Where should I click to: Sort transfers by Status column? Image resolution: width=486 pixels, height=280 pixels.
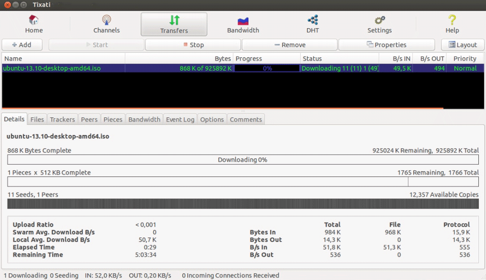340,59
